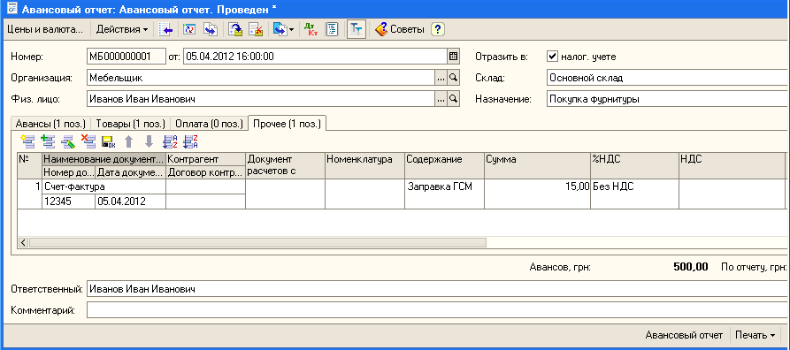This screenshot has height=350, width=790.
Task: Switch to Товары (1 поз.) tab
Action: click(130, 124)
